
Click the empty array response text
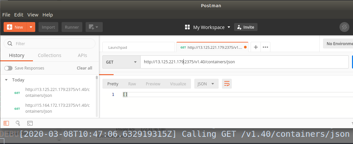tap(125, 95)
